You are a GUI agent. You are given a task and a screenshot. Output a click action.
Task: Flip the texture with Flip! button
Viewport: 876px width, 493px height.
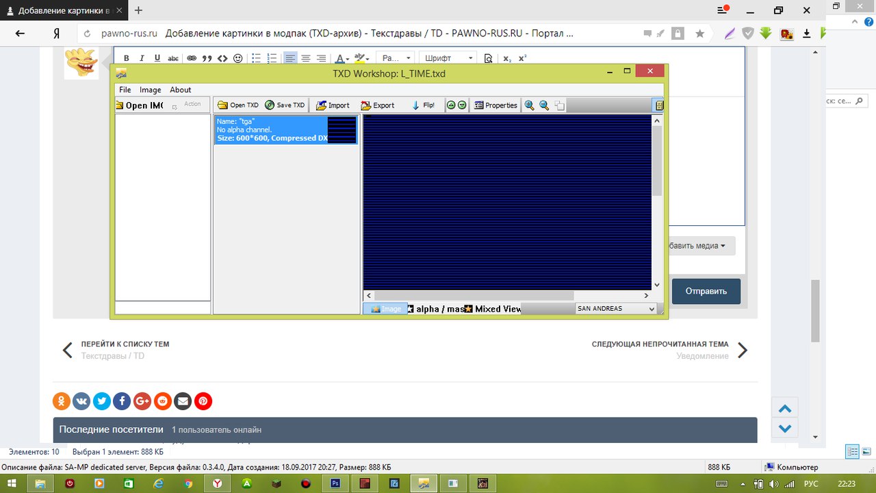(x=423, y=105)
